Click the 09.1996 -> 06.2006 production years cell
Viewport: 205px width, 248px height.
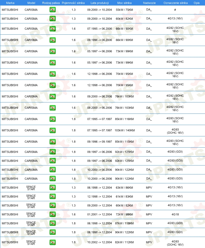point(100,40)
